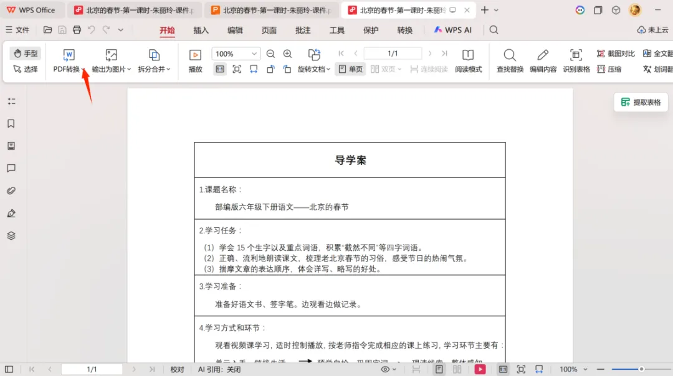
Task: Click the fit width toolbar icon
Action: point(254,69)
